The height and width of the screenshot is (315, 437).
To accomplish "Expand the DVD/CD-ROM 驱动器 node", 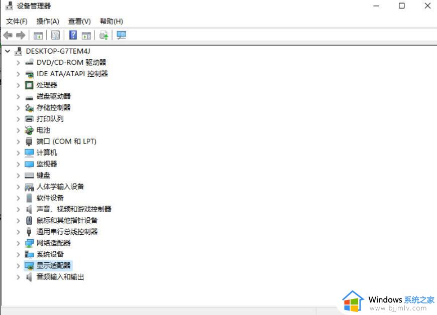I will coord(18,63).
